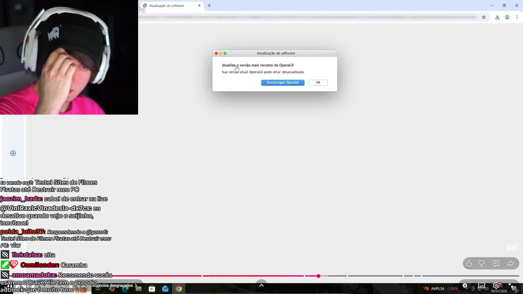Click the 06/01/2026 date in the taskbar
Viewport: 523px width, 294px height.
click(499, 291)
